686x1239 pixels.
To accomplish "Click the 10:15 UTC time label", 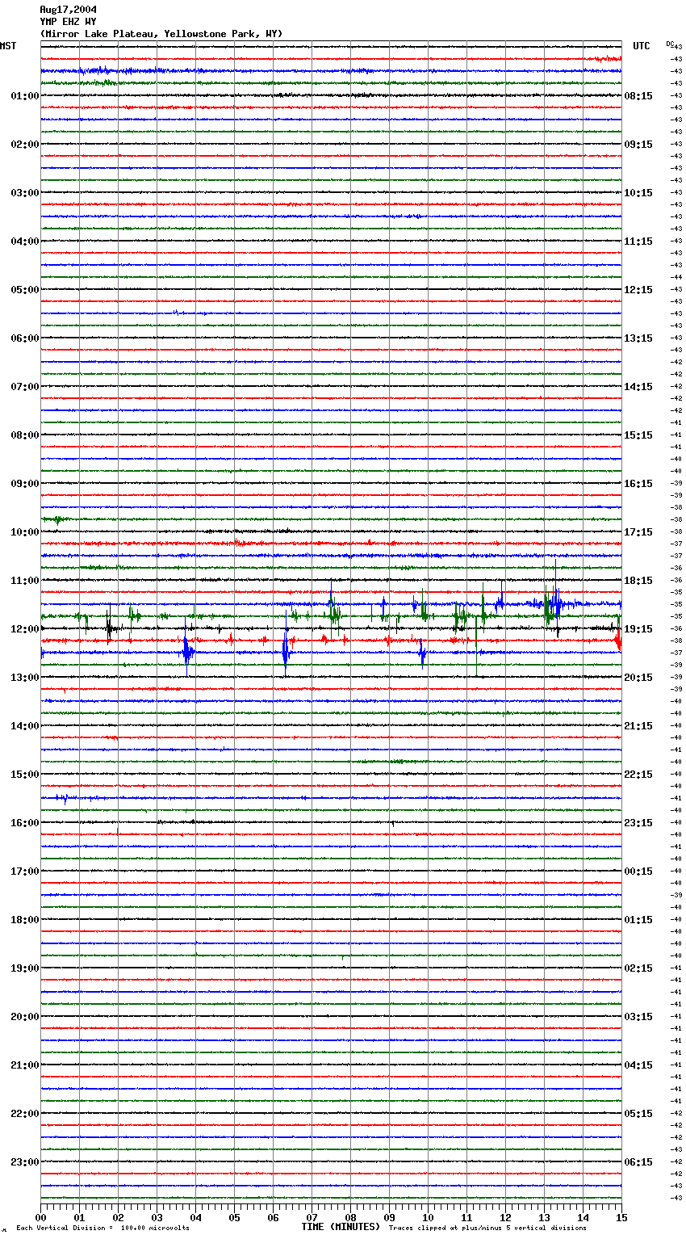I will [x=638, y=193].
